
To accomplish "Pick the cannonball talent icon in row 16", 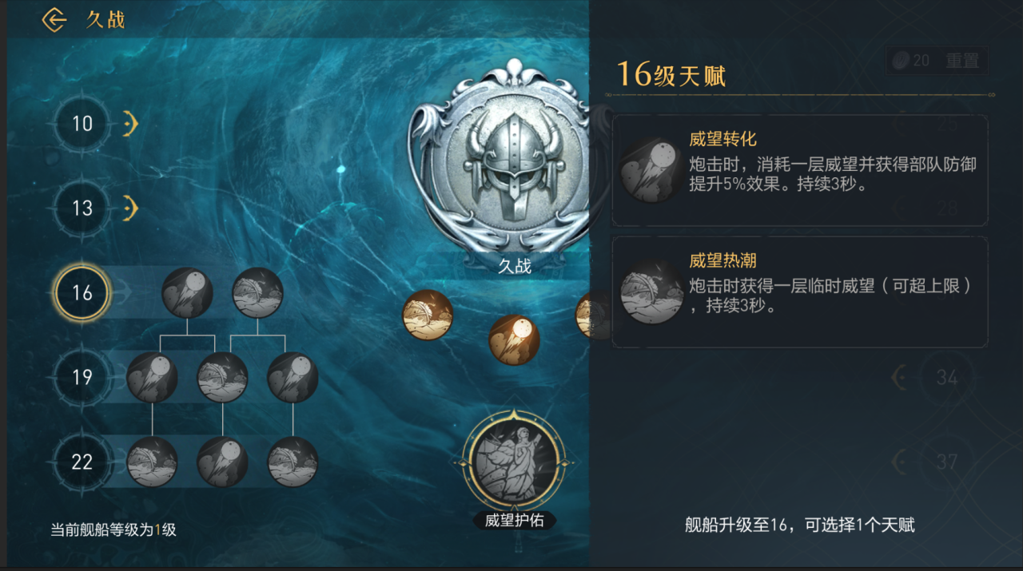I will (188, 293).
